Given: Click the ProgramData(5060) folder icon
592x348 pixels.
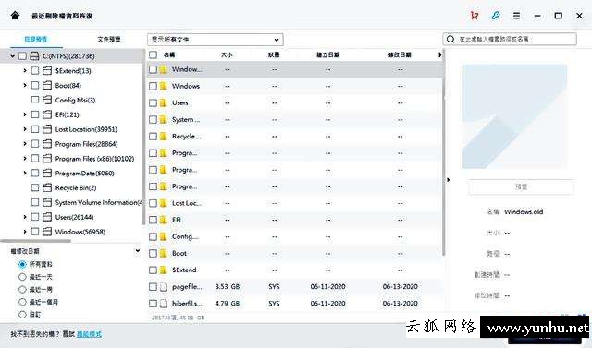Looking at the screenshot, I should 47,174.
